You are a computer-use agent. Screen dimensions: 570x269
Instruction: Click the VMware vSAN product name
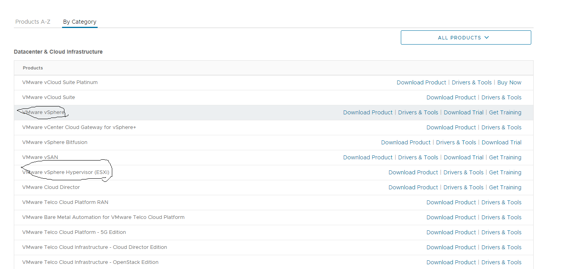pos(40,157)
